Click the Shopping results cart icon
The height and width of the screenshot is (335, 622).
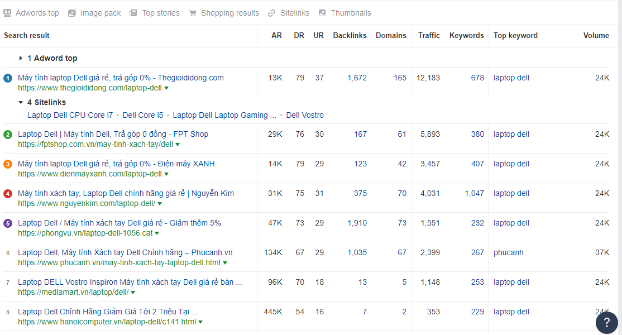pyautogui.click(x=193, y=13)
